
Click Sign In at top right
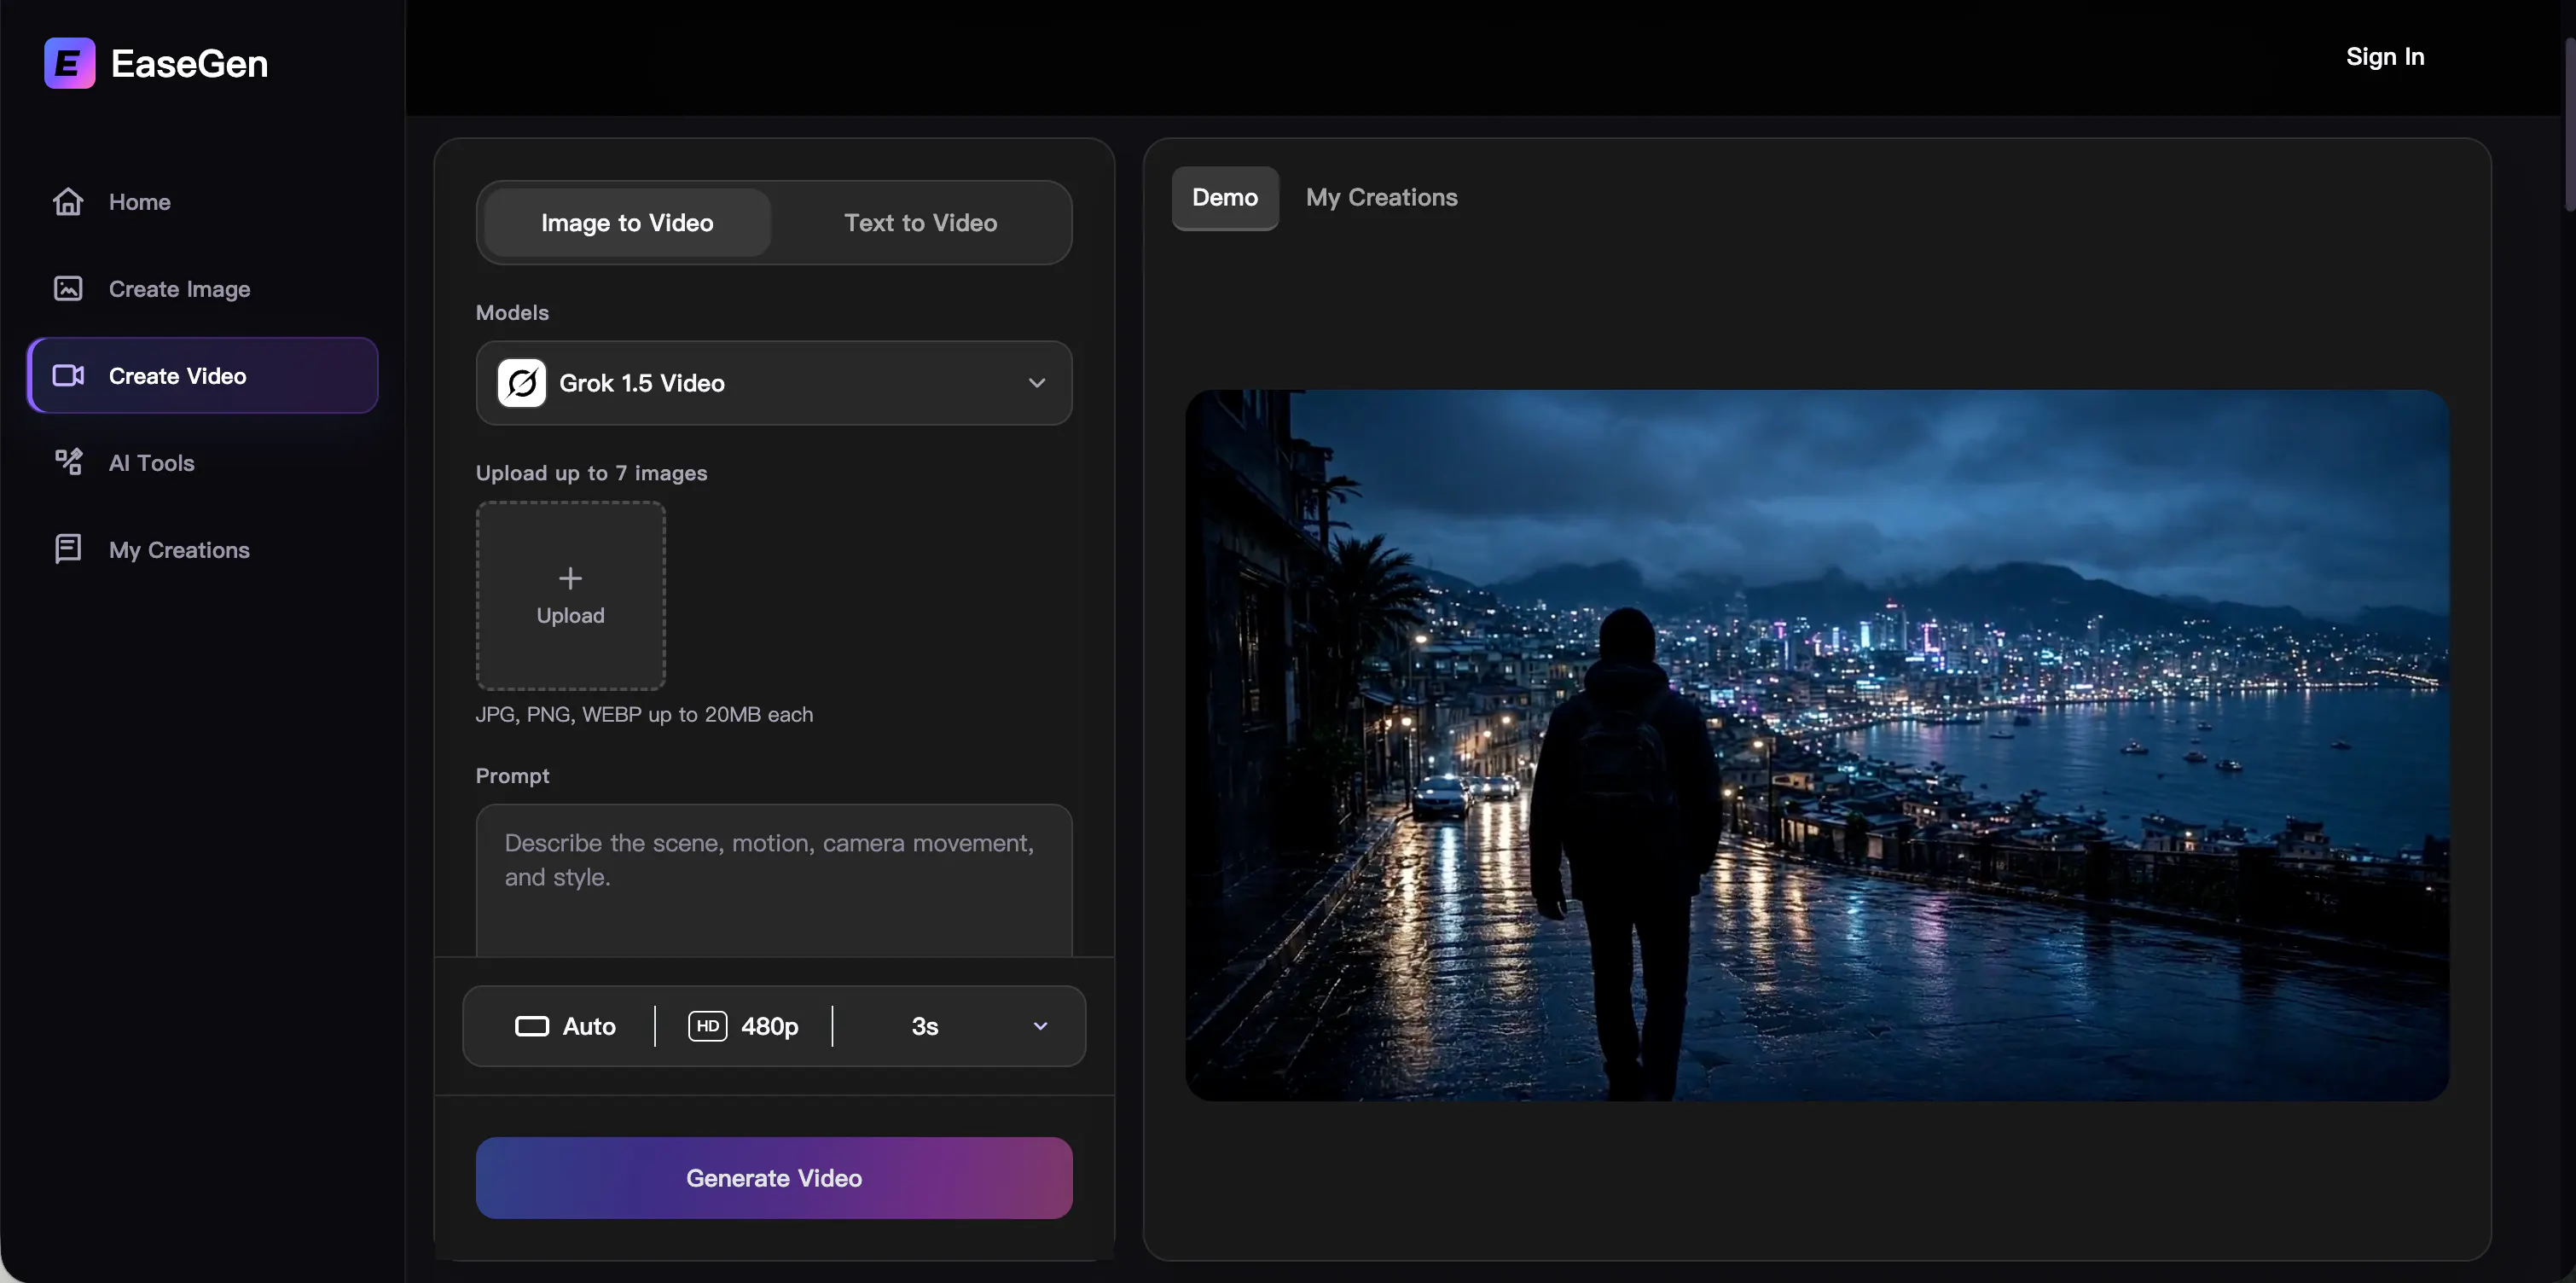(2385, 57)
